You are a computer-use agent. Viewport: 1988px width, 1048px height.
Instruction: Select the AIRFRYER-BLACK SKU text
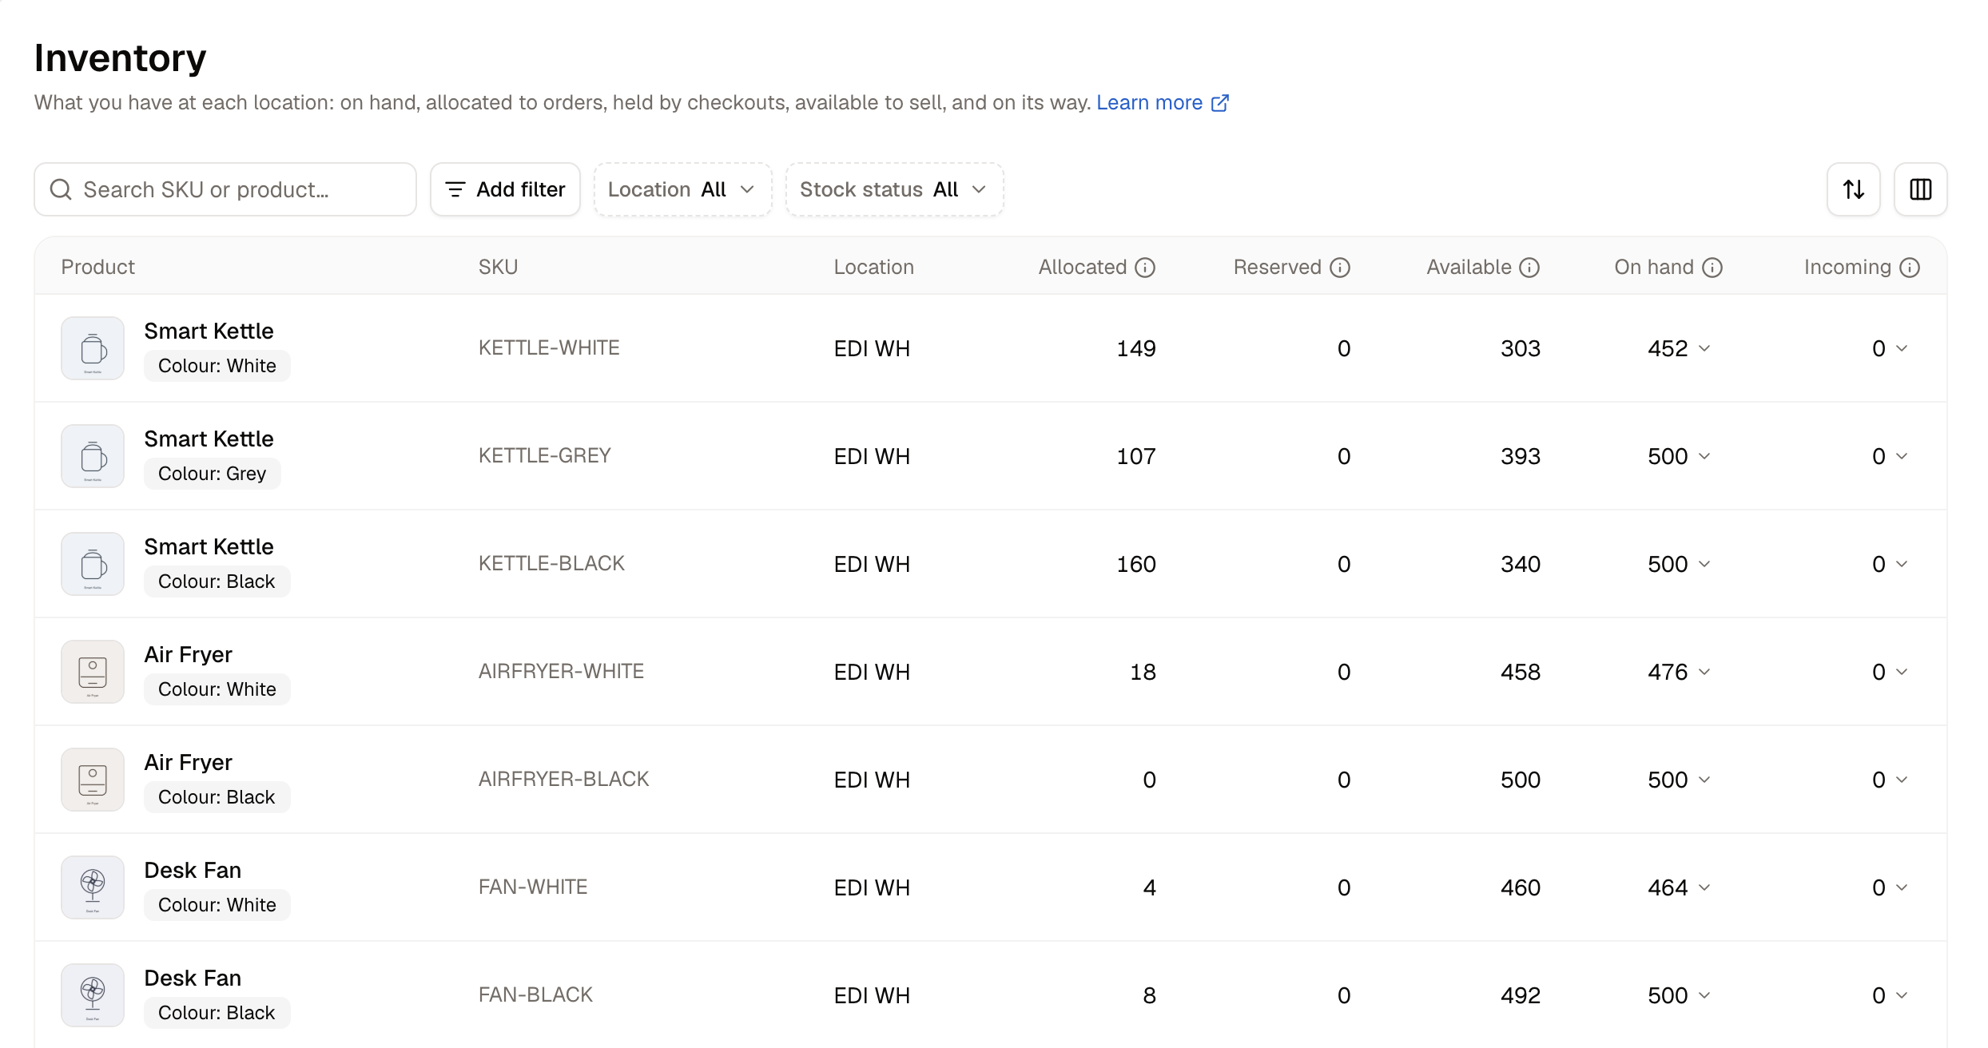563,779
